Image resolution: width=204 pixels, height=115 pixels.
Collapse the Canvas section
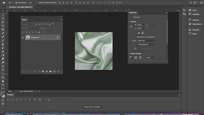point(129,22)
